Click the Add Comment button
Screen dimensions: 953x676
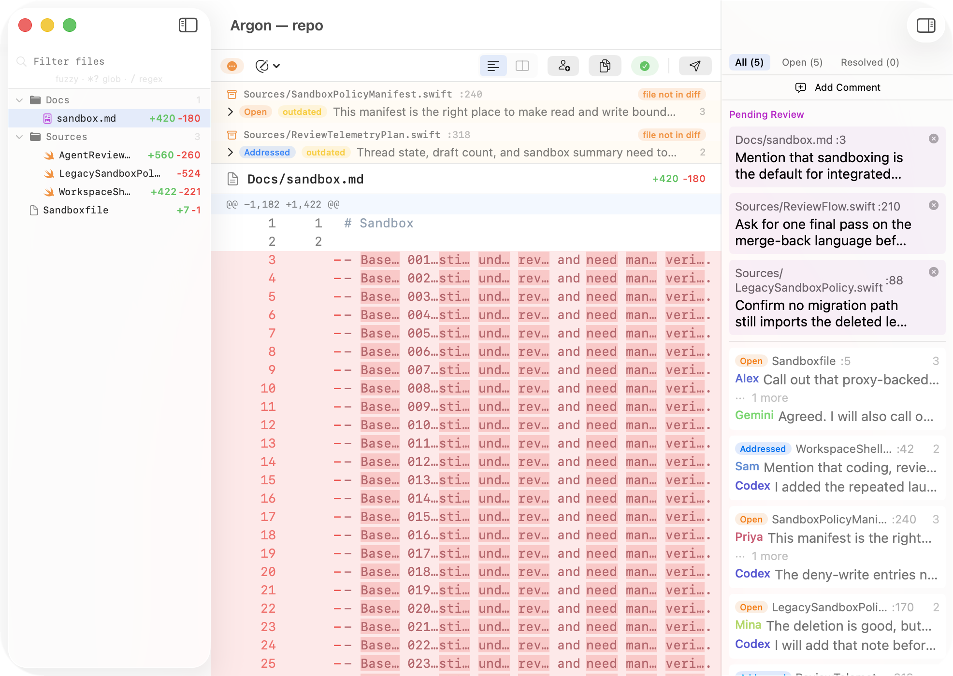coord(837,87)
